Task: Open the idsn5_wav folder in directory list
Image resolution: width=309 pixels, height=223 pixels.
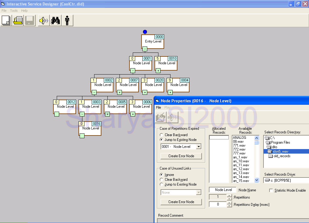Action: pos(280,151)
